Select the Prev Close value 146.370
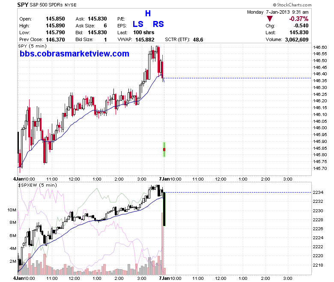334x282 pixels. [x=55, y=39]
